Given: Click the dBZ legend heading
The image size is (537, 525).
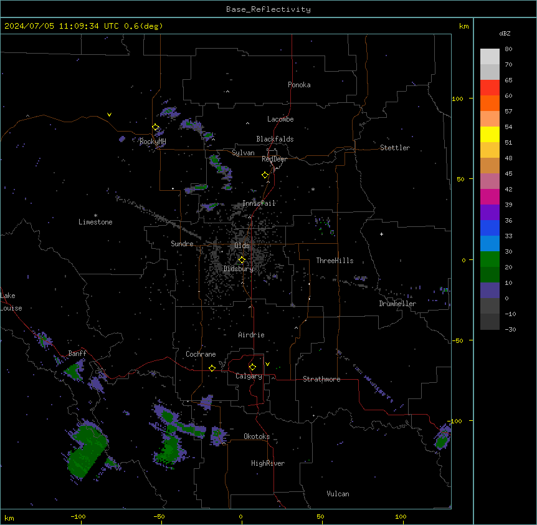Looking at the screenshot, I should coord(505,33).
